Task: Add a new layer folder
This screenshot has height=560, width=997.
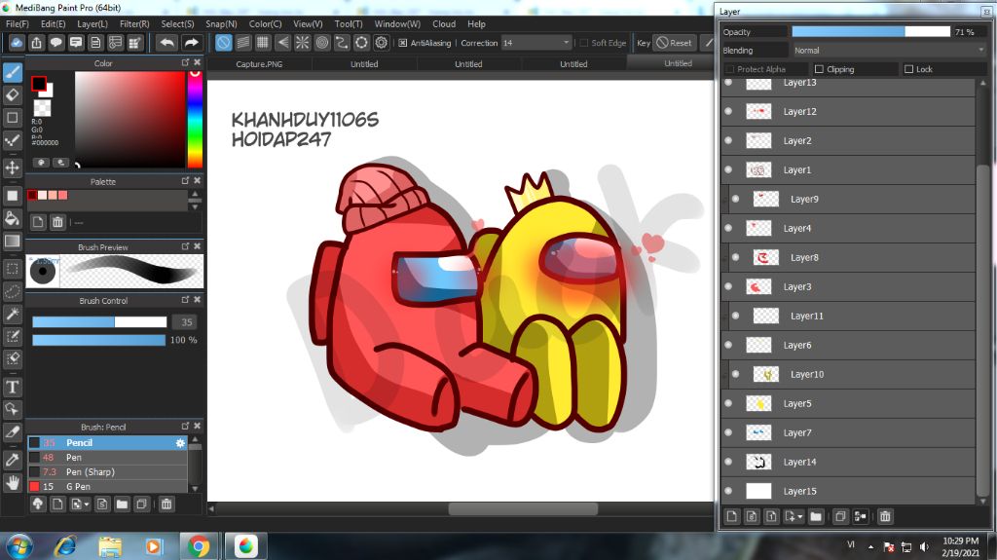Action: (x=816, y=516)
